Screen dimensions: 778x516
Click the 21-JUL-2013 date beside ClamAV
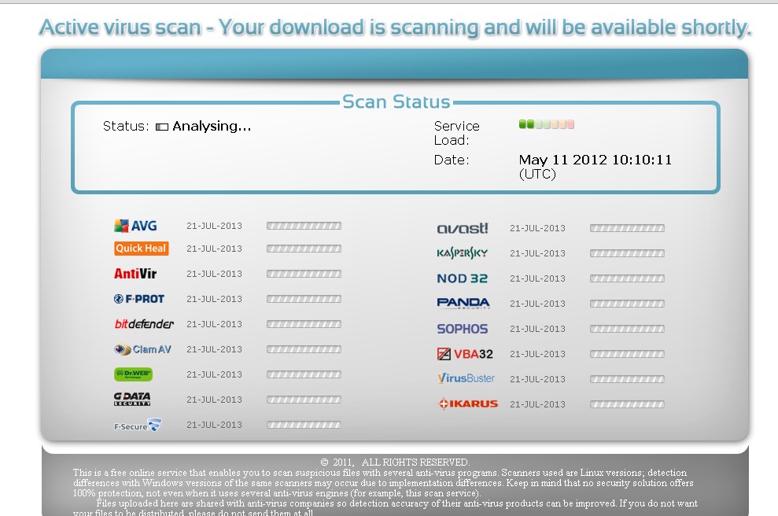[214, 349]
